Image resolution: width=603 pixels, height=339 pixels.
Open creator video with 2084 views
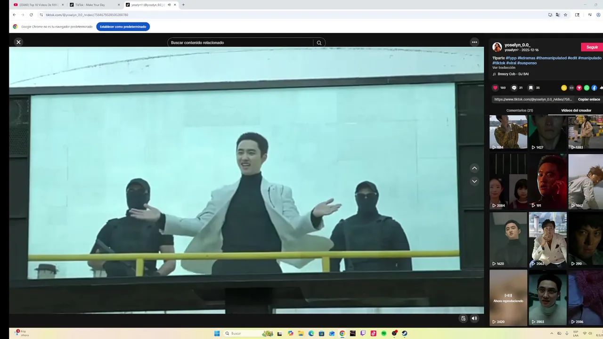(508, 181)
